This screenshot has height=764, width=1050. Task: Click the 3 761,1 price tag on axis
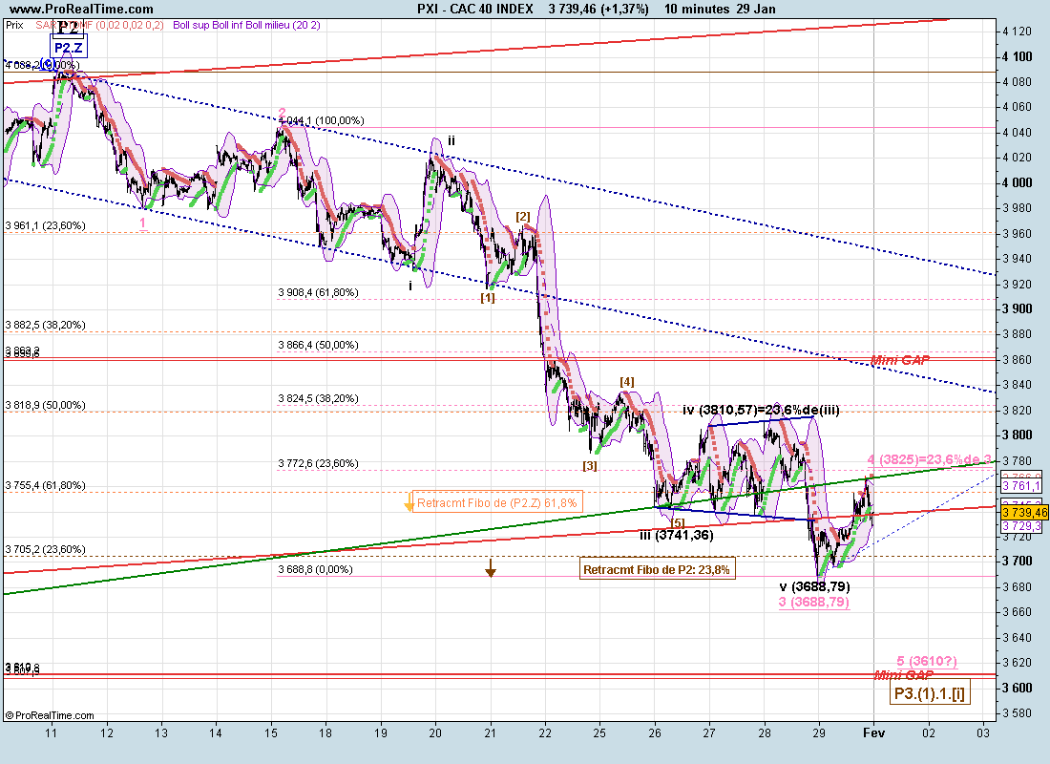tap(1021, 486)
